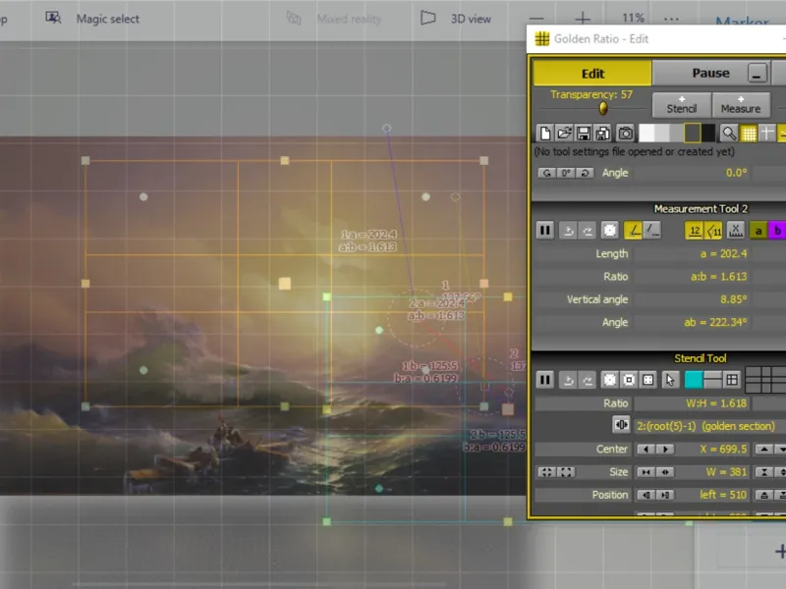Click the center-crosshair icon beside Size

coord(547,472)
